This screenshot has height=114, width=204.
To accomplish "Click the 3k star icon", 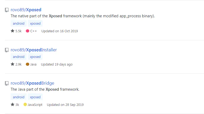I will pyautogui.click(x=12, y=105).
